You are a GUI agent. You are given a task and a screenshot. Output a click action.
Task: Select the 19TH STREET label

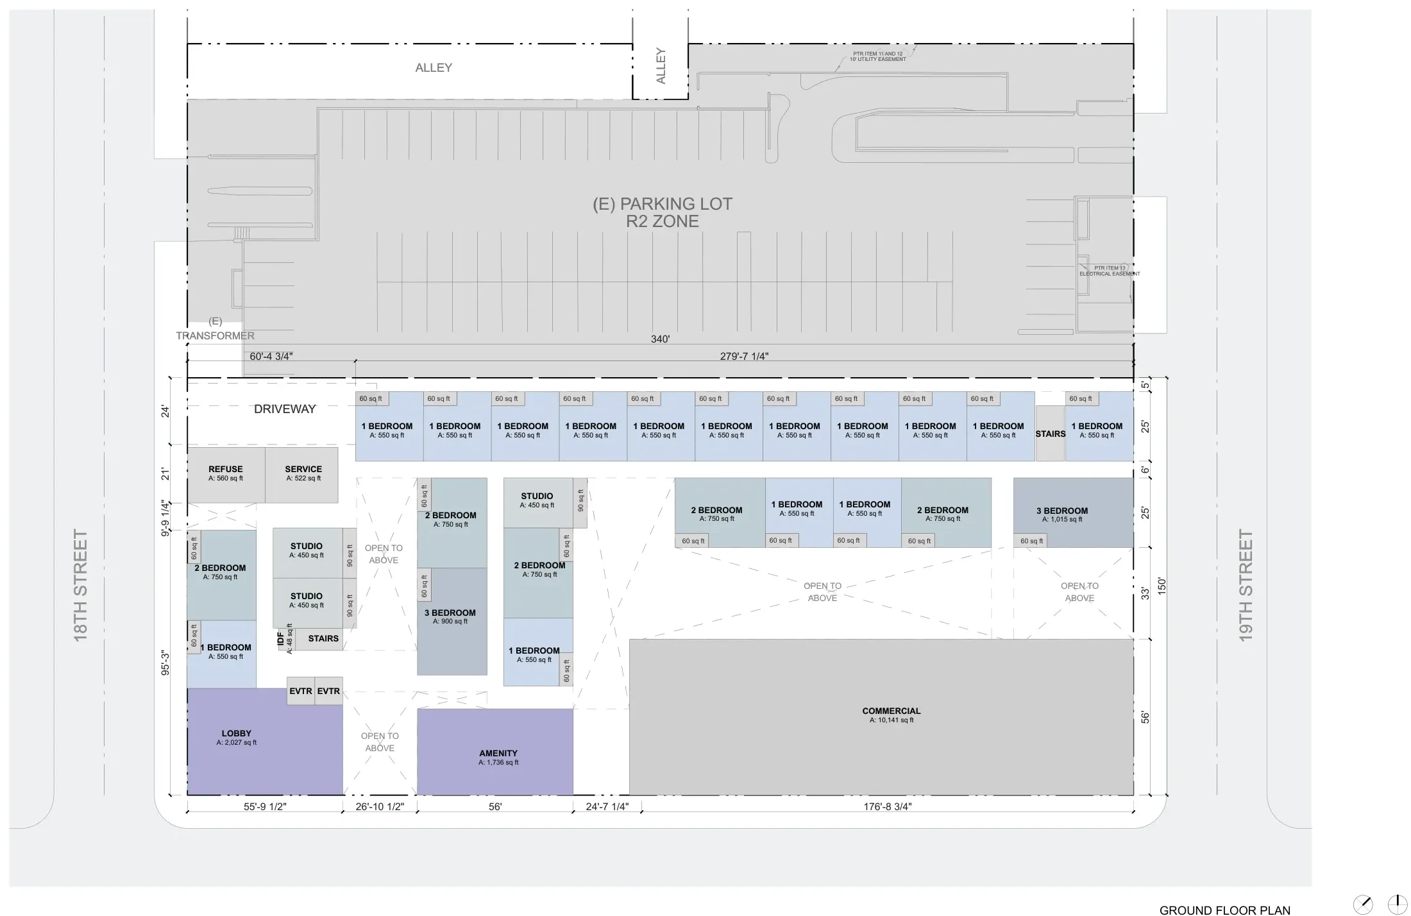pos(1245,585)
